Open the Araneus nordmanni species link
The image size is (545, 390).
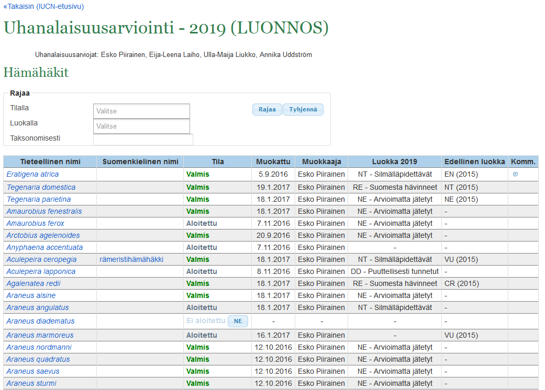tap(39, 347)
